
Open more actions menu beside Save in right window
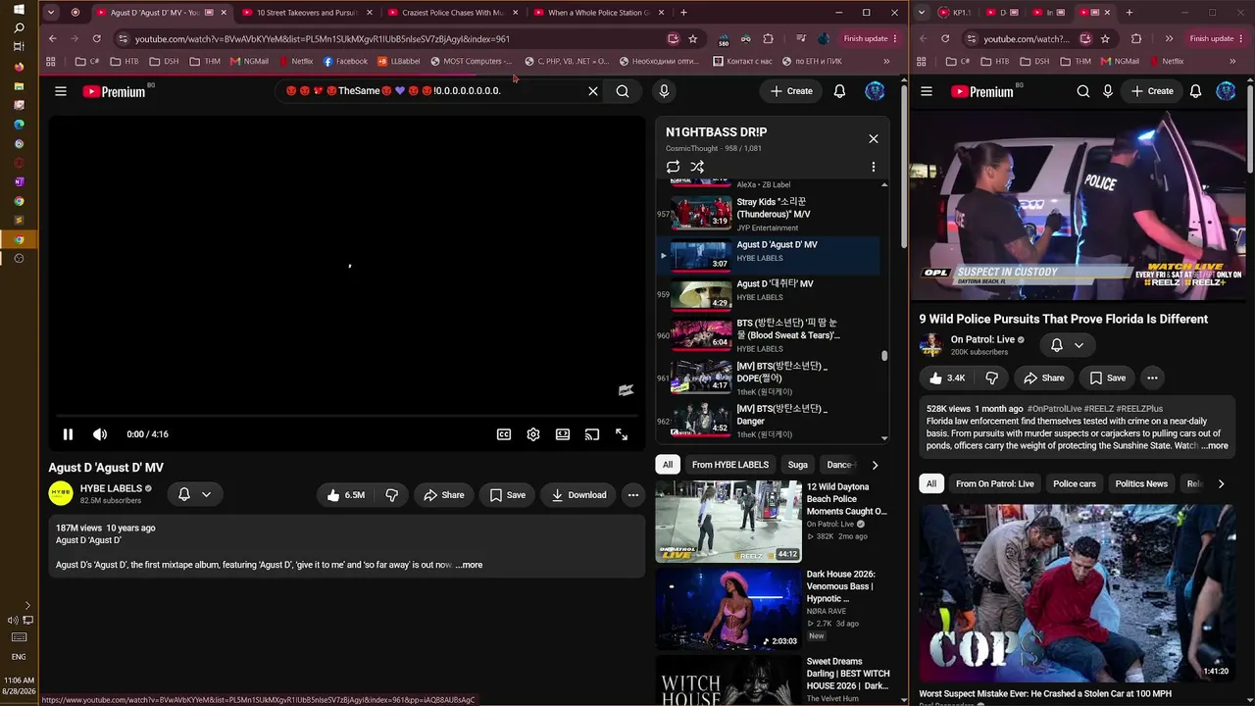click(1152, 378)
